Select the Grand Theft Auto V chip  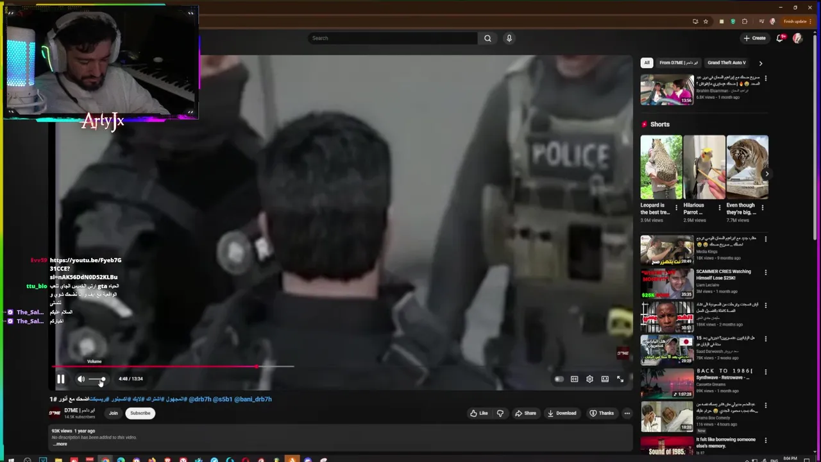(727, 63)
